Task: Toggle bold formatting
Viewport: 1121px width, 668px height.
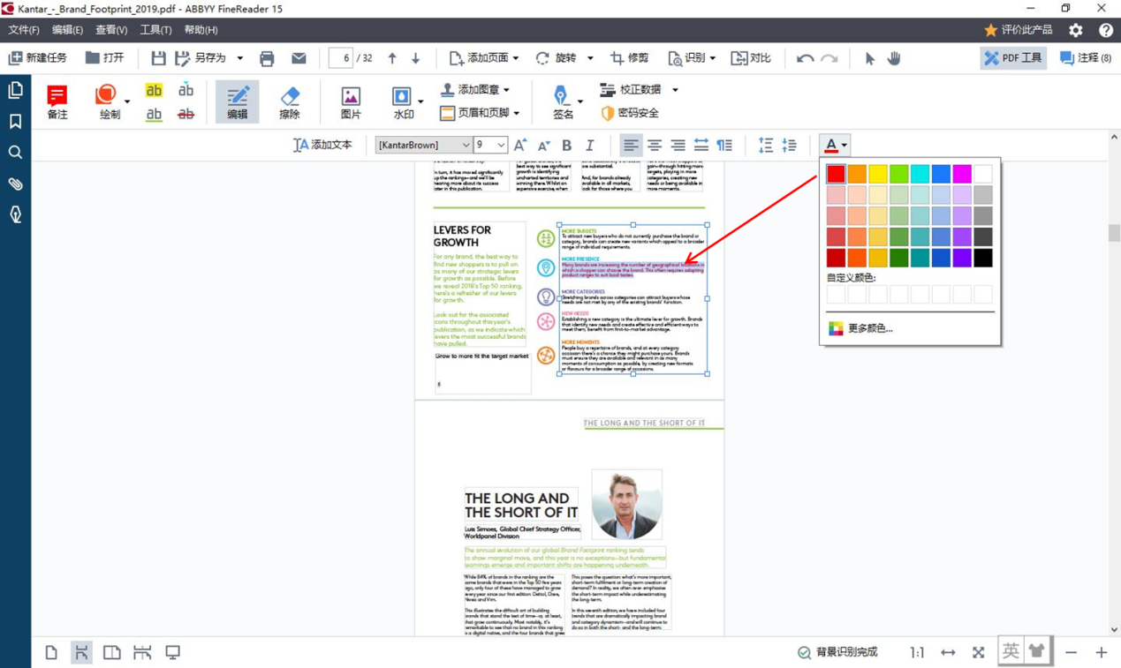Action: point(567,145)
